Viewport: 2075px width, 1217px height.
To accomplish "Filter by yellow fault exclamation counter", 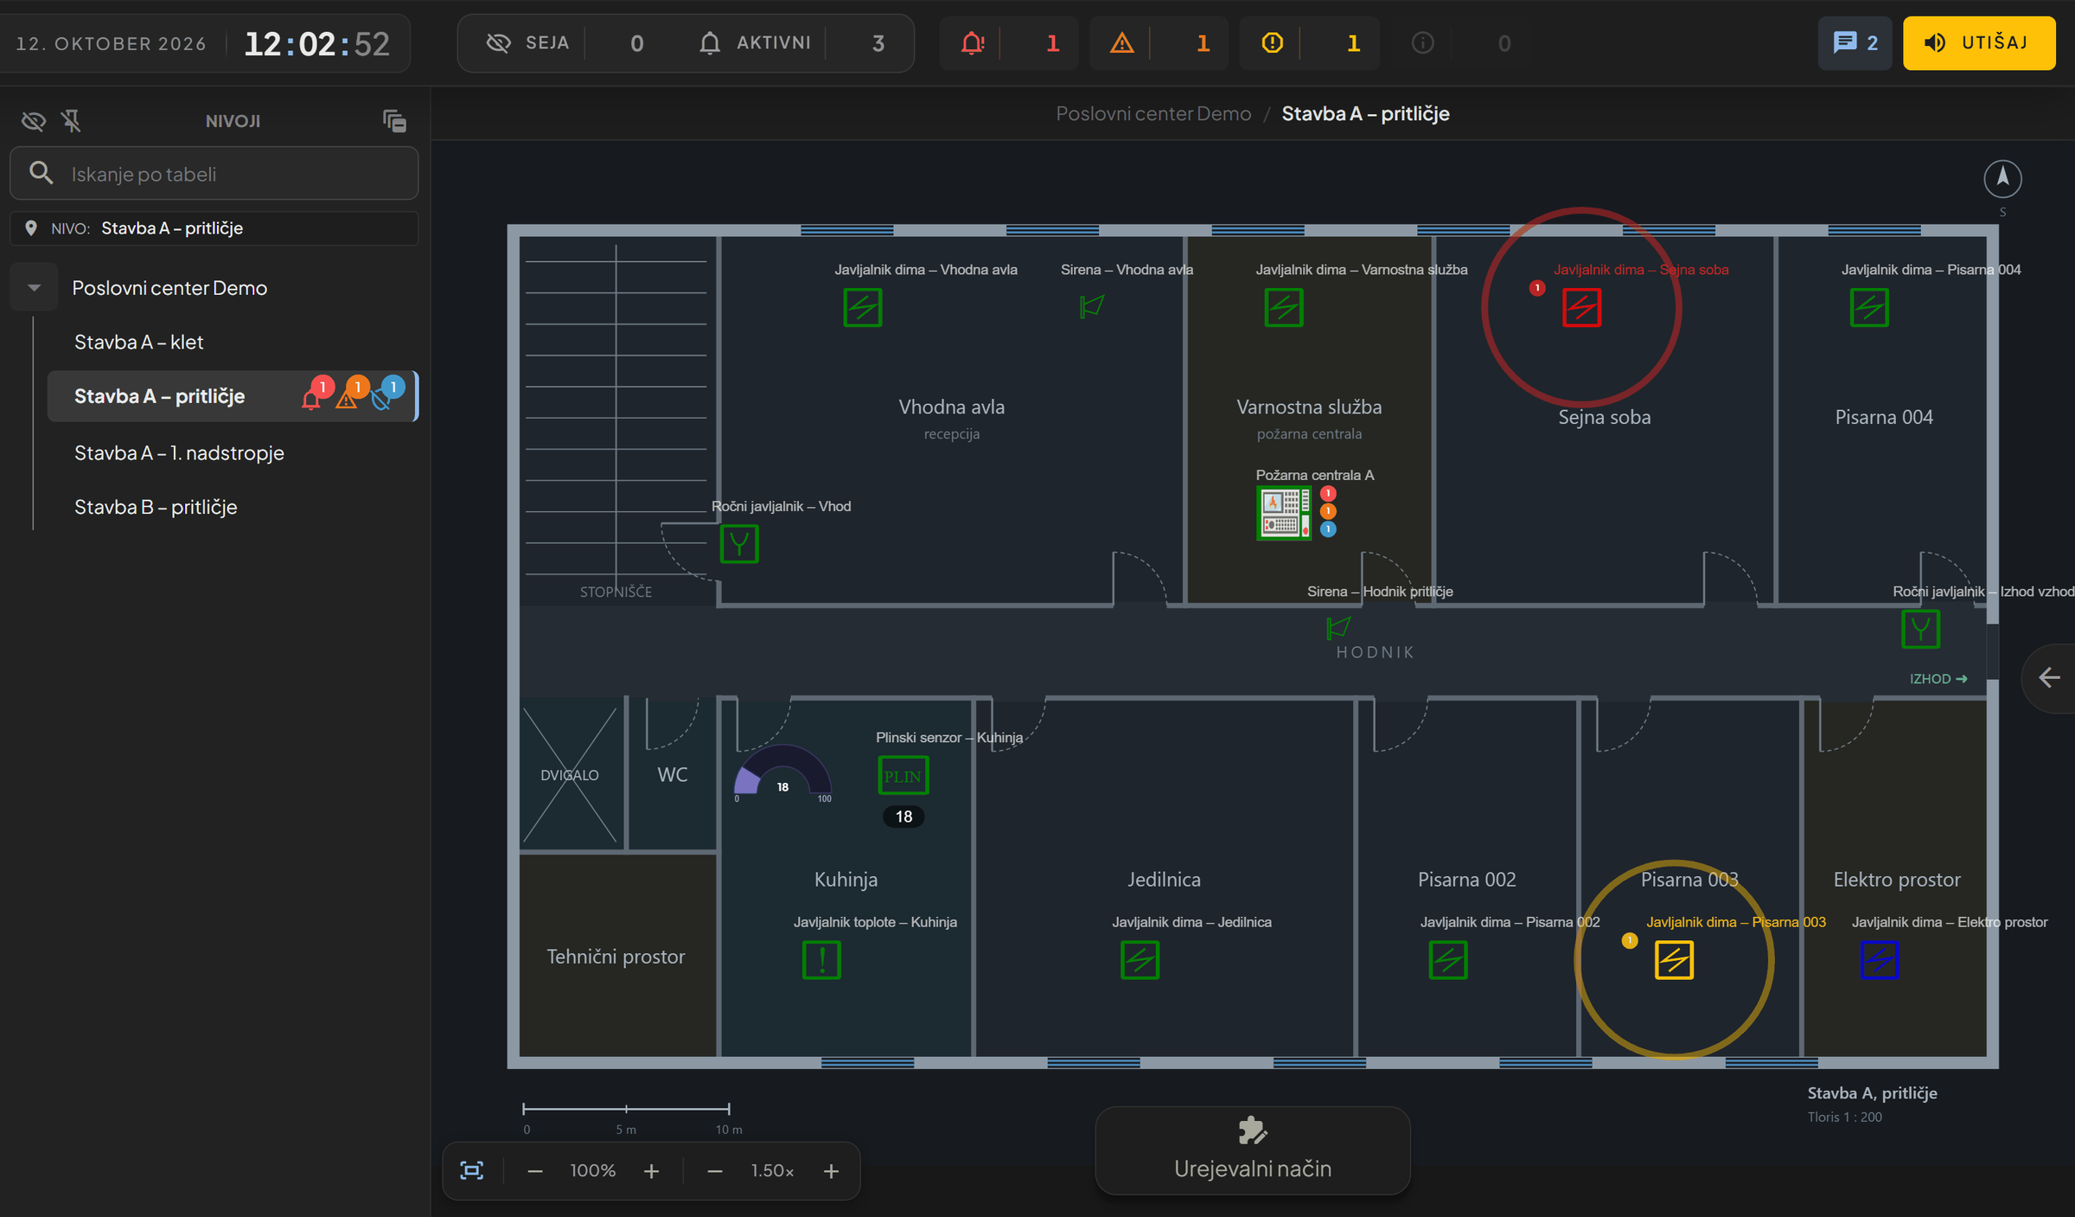I will point(1309,42).
